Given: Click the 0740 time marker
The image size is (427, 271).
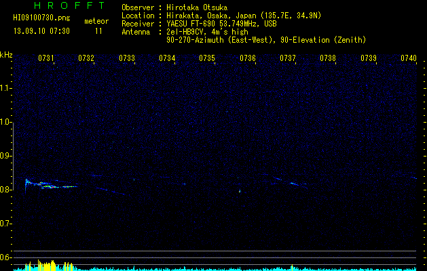Looking at the screenshot, I should click(x=409, y=58).
